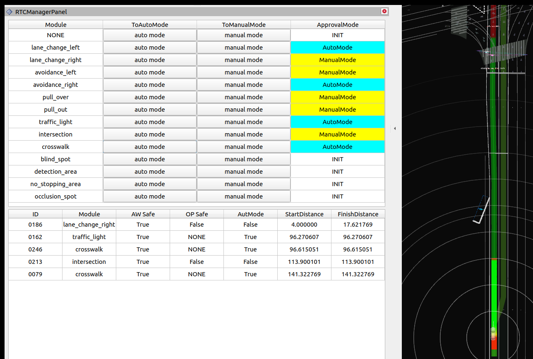Viewport: 533px width, 359px height.
Task: Set the NONE module to auto mode
Action: point(150,35)
